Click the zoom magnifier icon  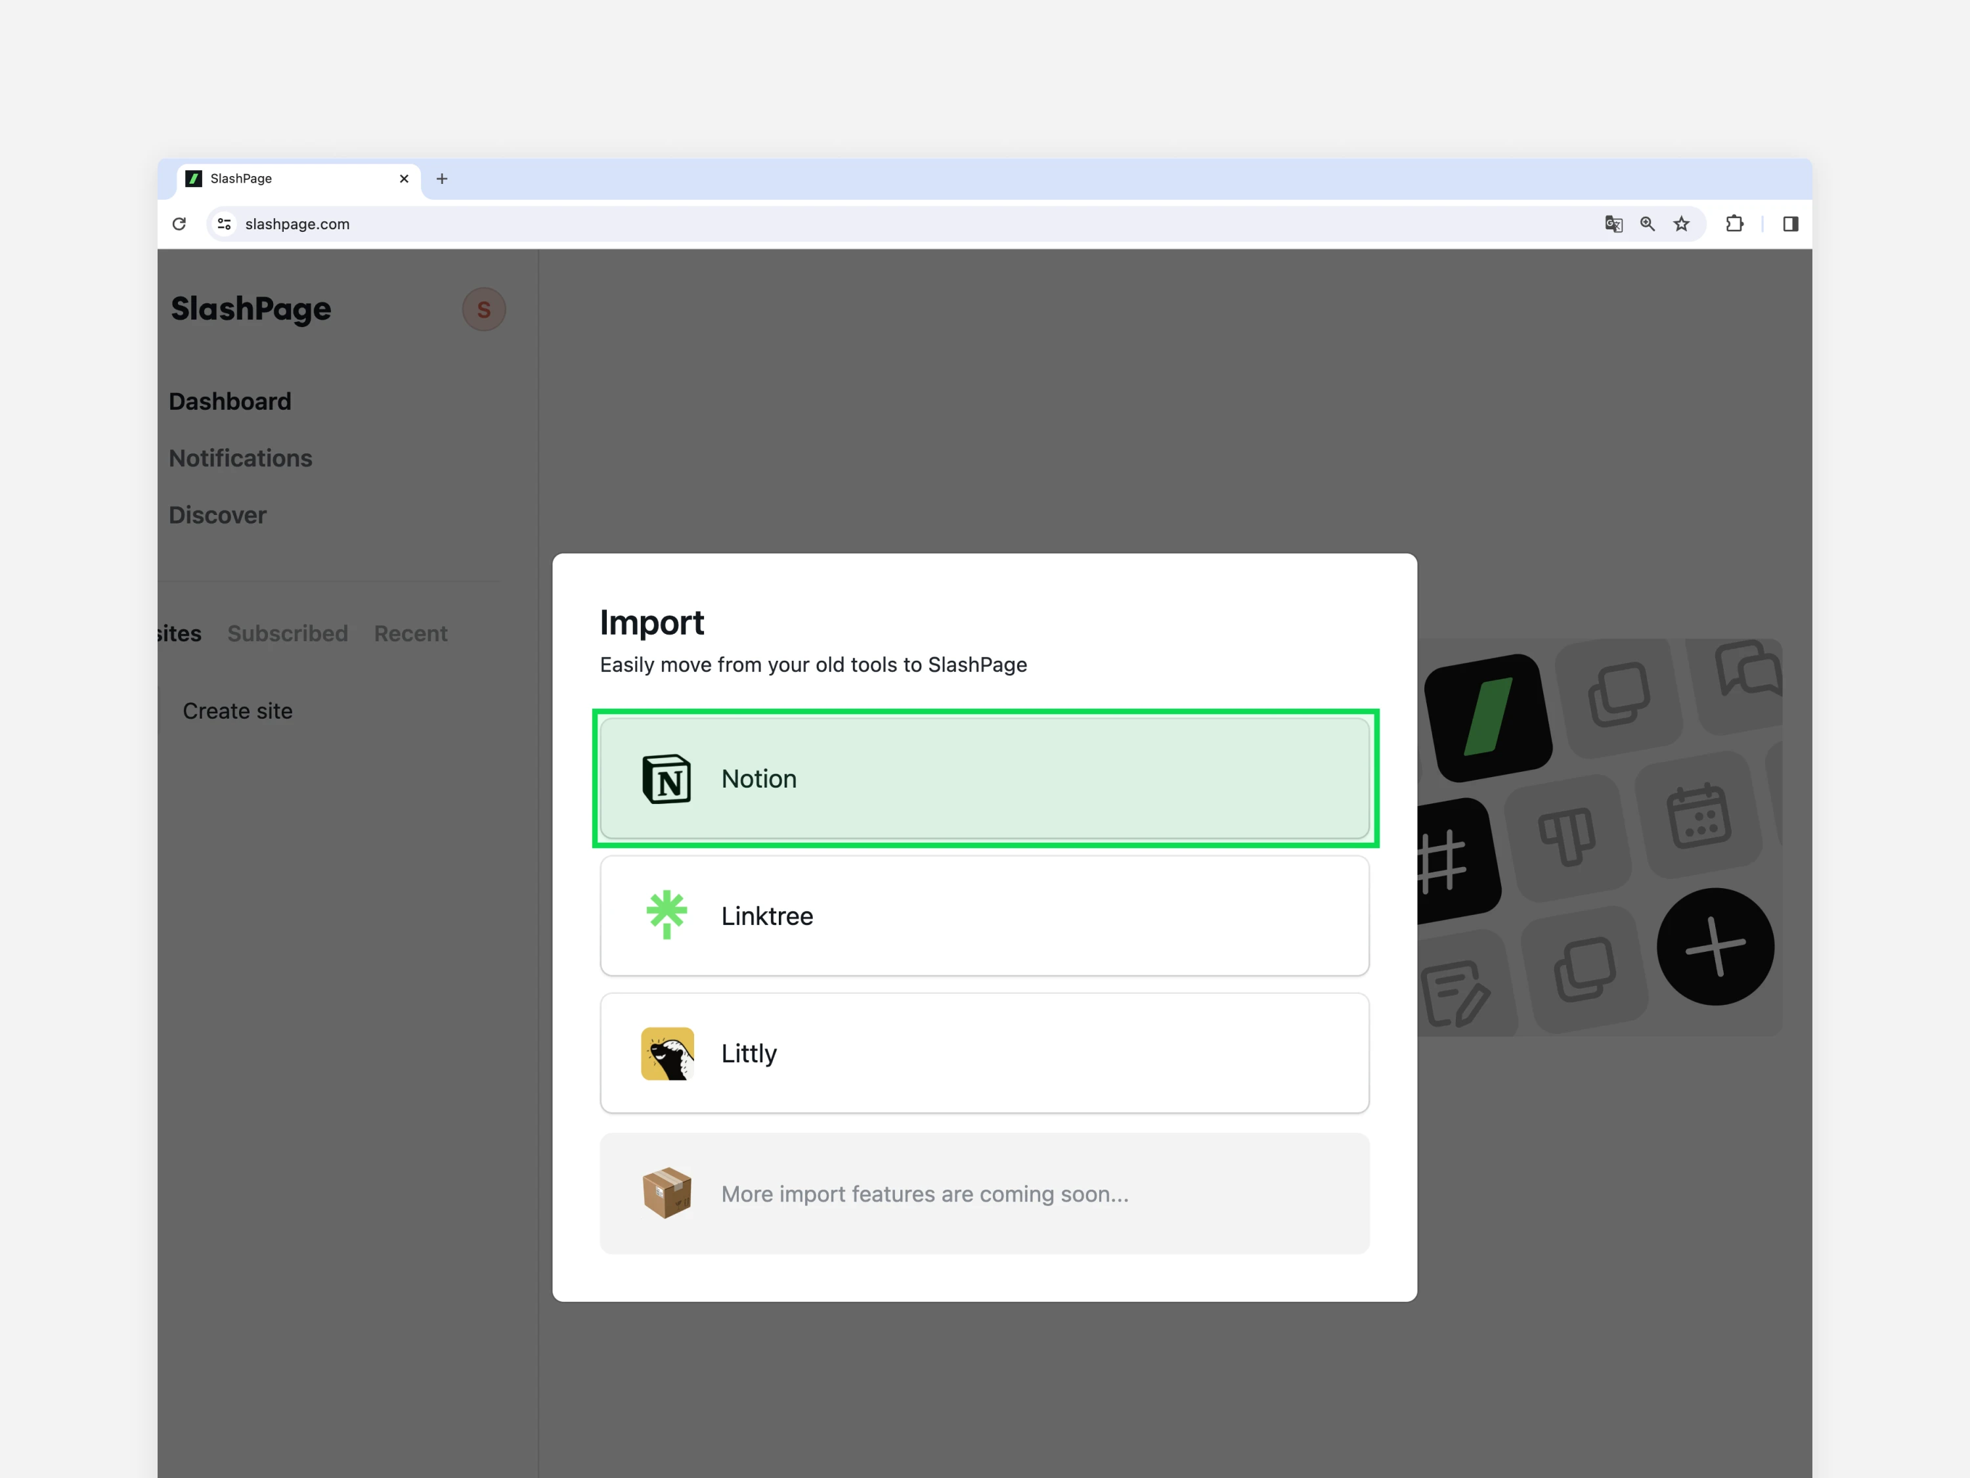click(x=1648, y=223)
